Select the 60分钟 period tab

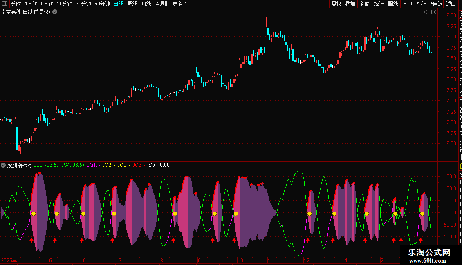pyautogui.click(x=102, y=4)
